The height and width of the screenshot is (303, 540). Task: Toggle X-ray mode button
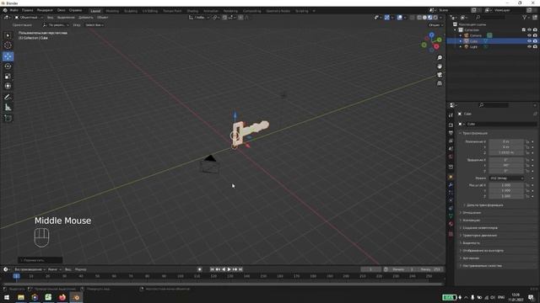(413, 17)
